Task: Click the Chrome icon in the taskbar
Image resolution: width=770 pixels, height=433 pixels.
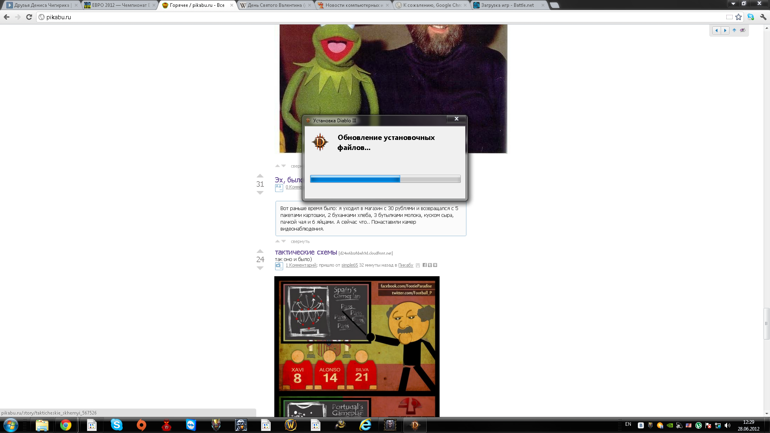Action: point(66,425)
